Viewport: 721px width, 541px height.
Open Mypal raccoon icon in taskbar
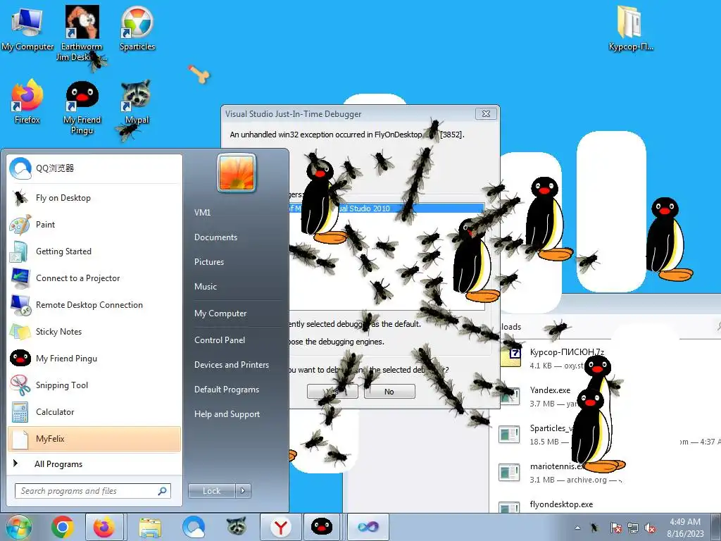tap(237, 527)
